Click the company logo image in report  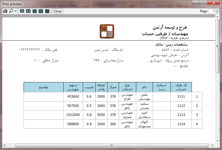click(106, 31)
